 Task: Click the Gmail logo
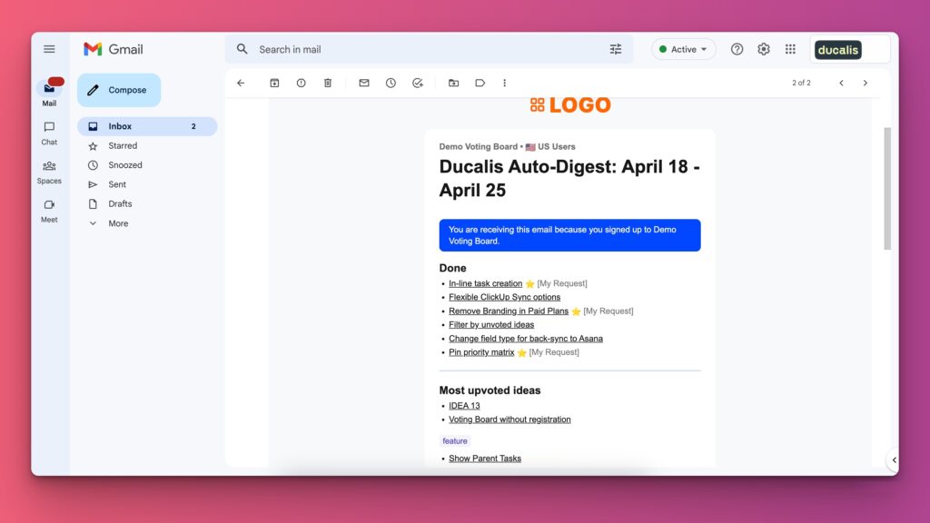pyautogui.click(x=114, y=49)
